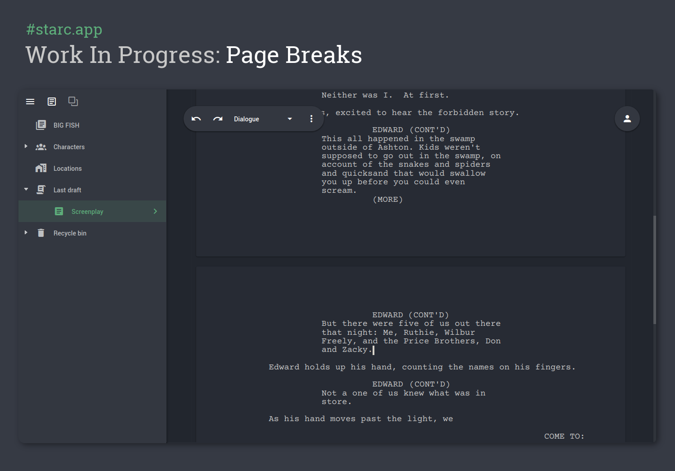Open the user account button
Viewport: 675px width, 471px height.
click(627, 119)
